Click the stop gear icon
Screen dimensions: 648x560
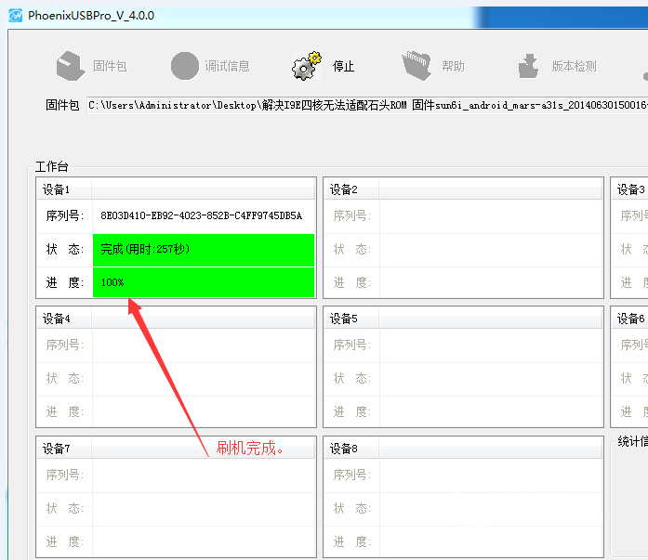click(306, 66)
